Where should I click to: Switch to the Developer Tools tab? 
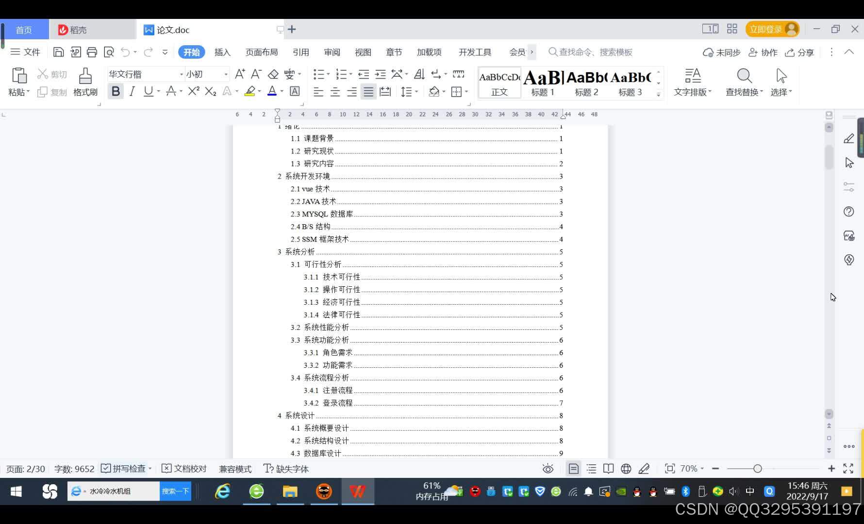point(475,52)
